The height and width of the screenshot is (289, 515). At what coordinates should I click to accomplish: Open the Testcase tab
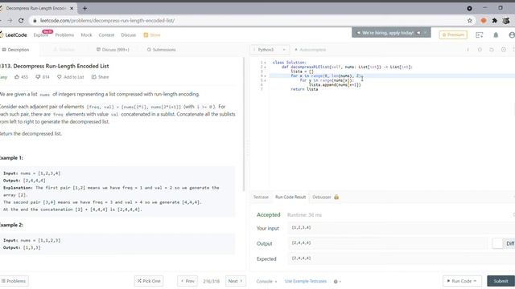coord(261,197)
